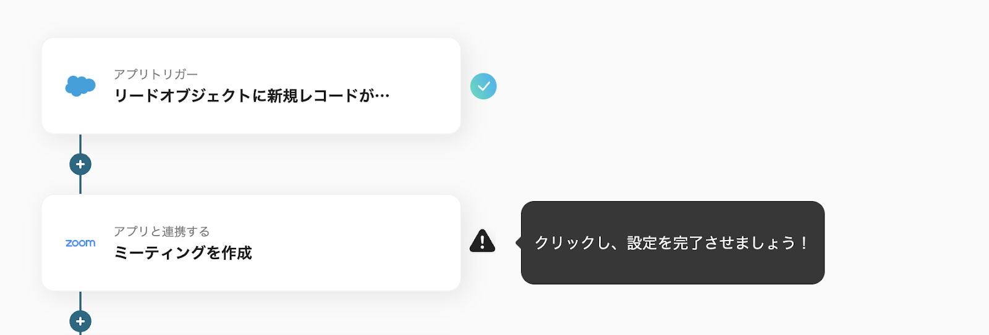The height and width of the screenshot is (335, 989).
Task: Click the クリックし、設定を完了させましょう tooltip
Action: pyautogui.click(x=673, y=242)
